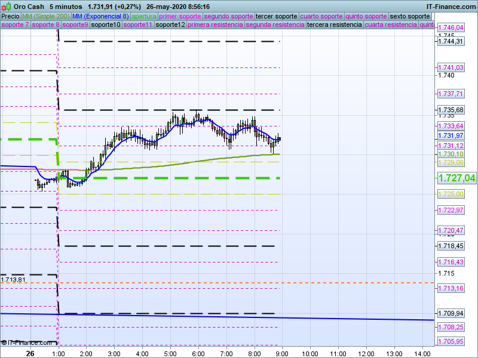Viewport: 478px width, 358px height.
Task: Click the soporte10 indicator label
Action: [106, 25]
